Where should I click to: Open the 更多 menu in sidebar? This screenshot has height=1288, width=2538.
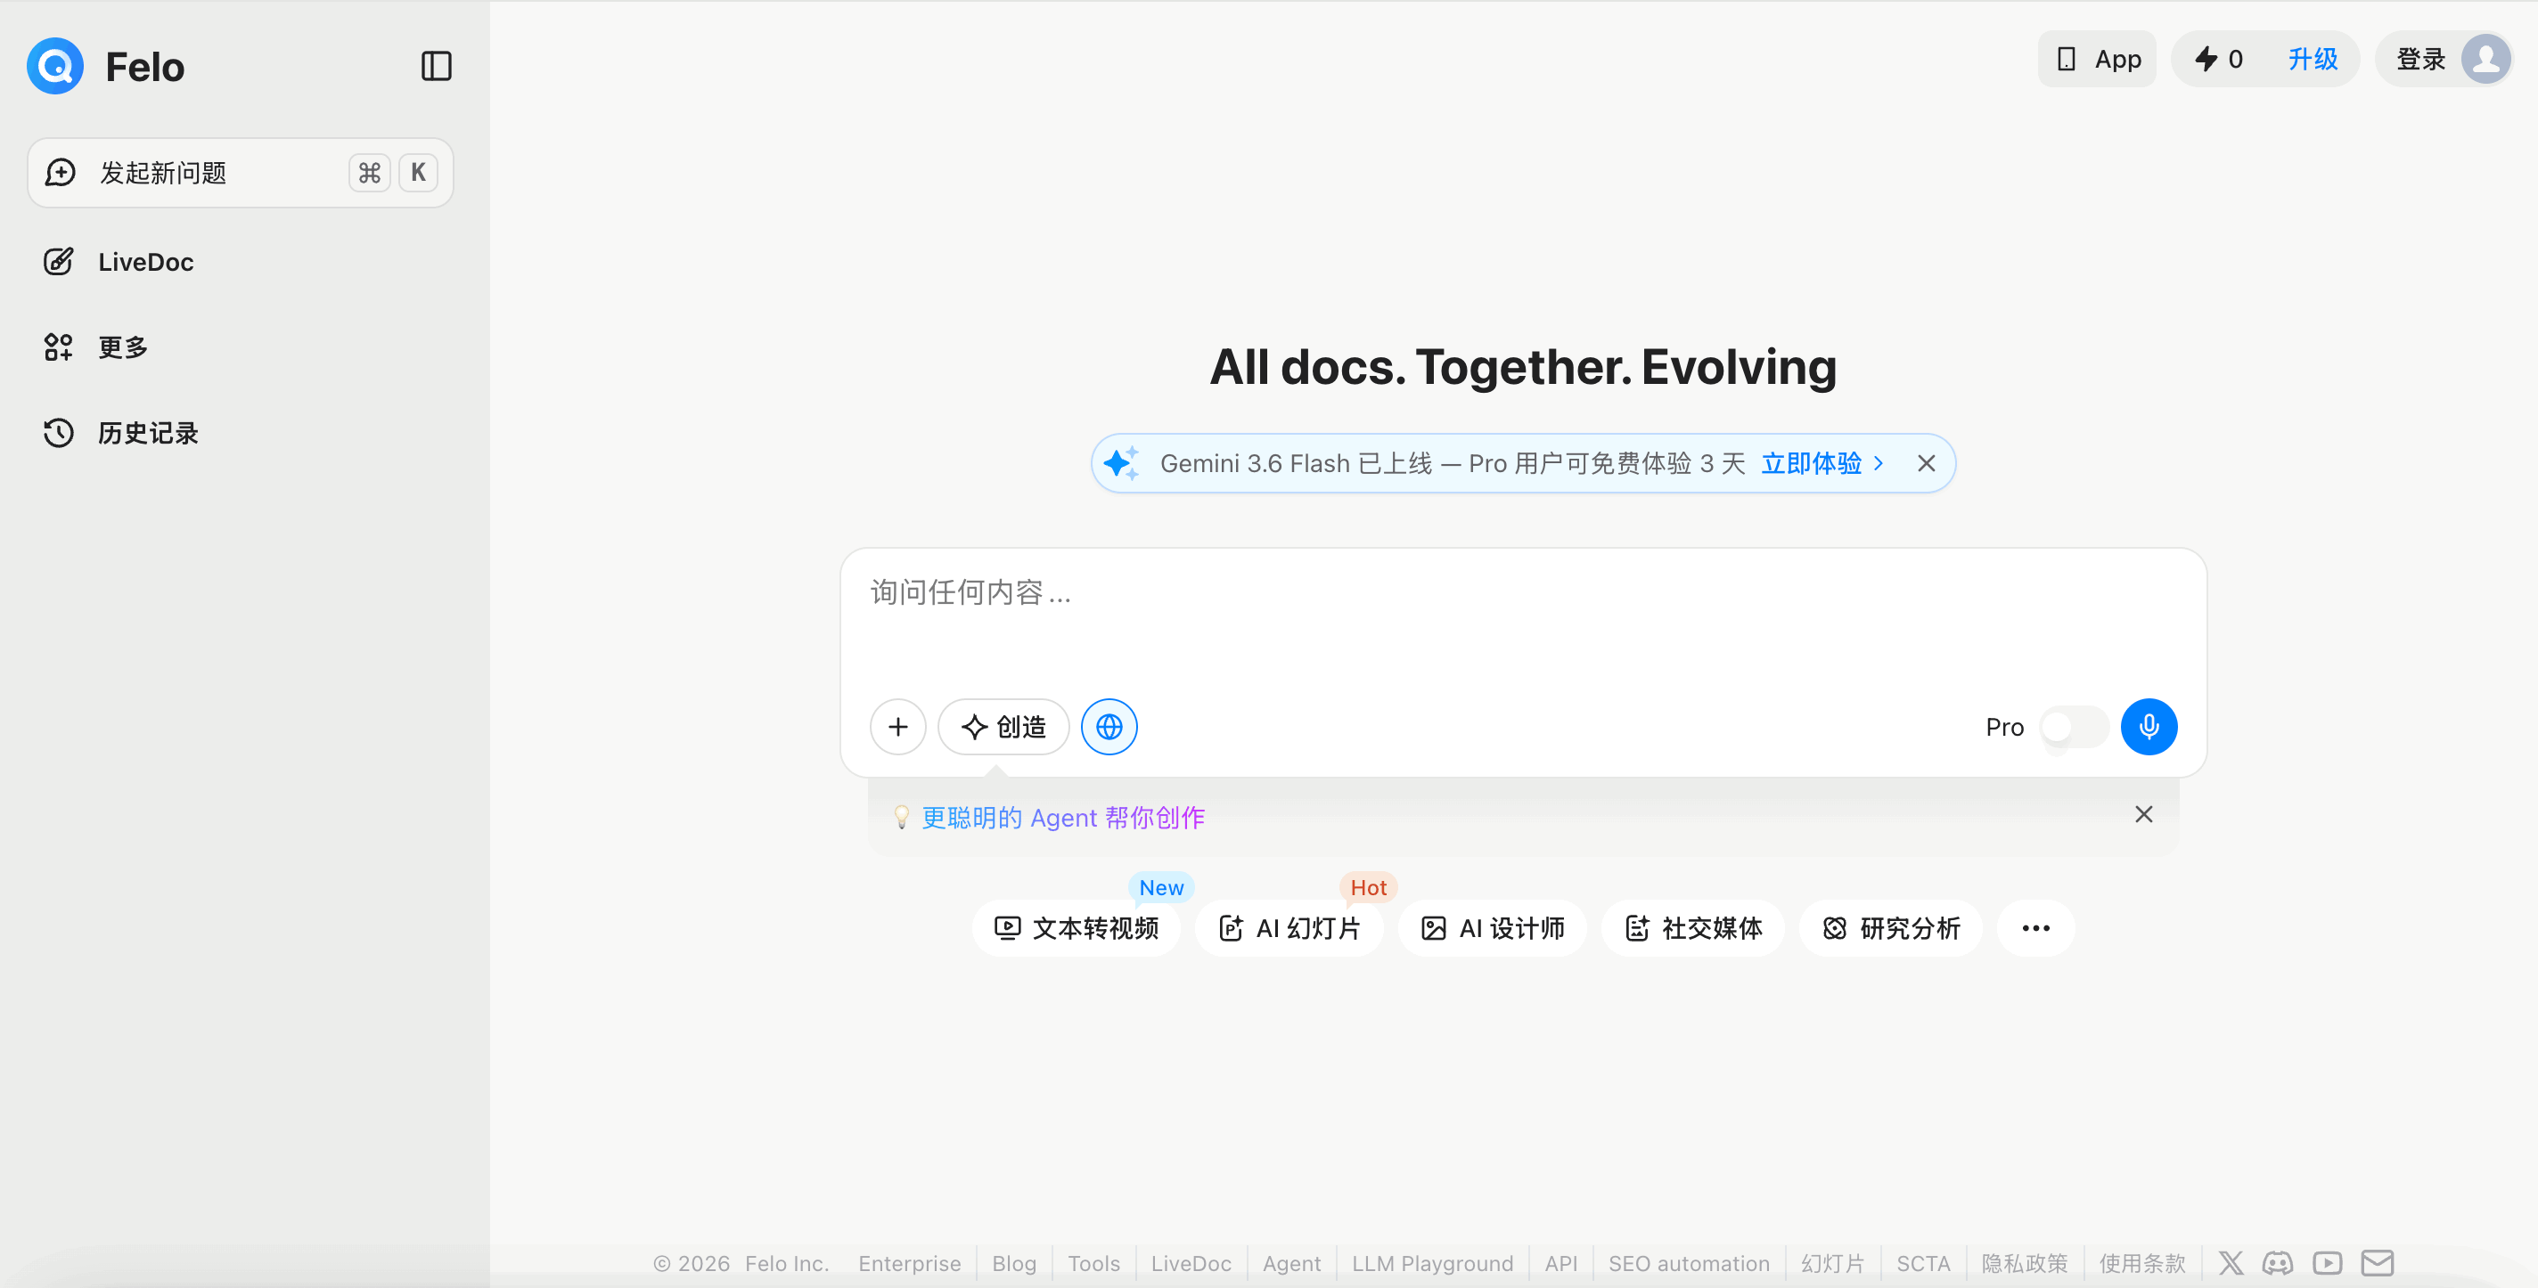pyautogui.click(x=95, y=347)
